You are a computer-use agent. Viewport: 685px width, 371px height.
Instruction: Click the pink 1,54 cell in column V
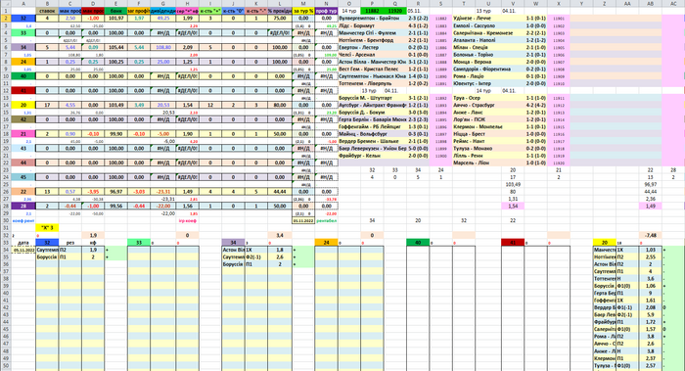tap(513, 207)
